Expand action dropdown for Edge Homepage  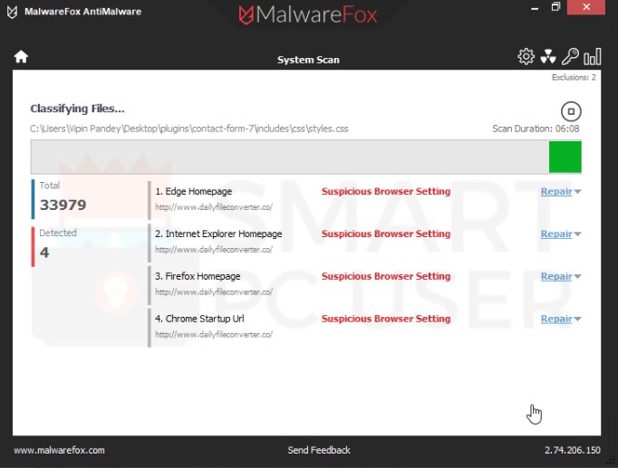[x=577, y=192]
